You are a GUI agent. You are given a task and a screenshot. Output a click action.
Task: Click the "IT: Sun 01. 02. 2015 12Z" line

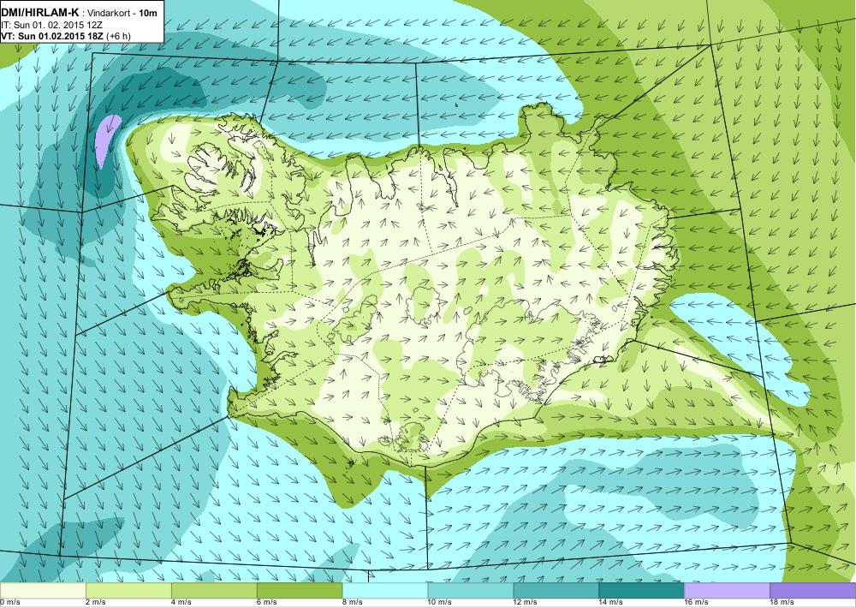[52, 25]
